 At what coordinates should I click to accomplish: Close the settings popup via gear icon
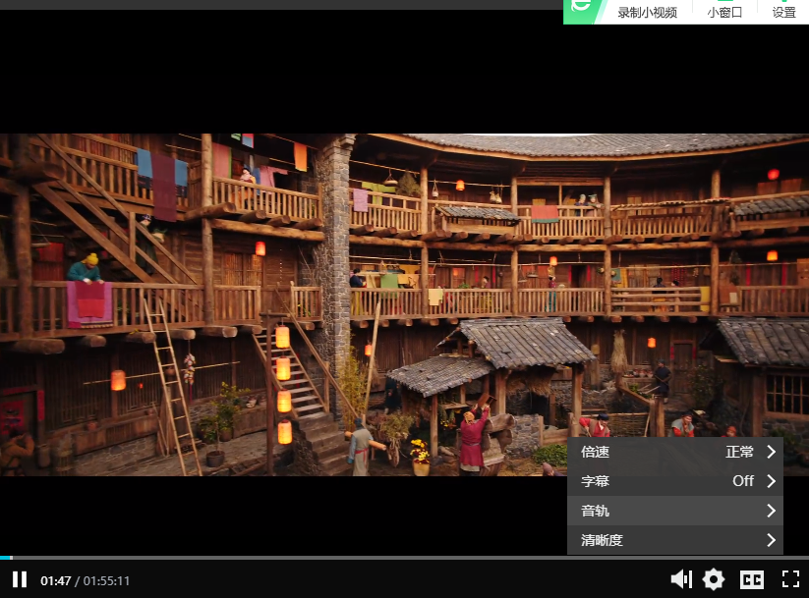(714, 579)
